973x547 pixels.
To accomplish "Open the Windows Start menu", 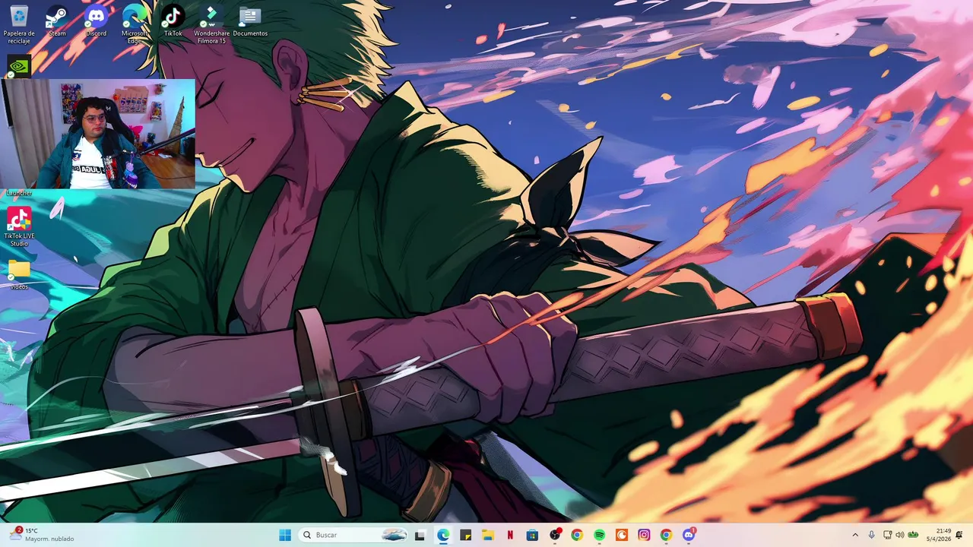I will pos(285,535).
